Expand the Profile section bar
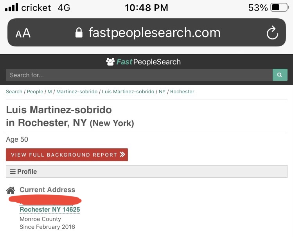The height and width of the screenshot is (237, 293). click(x=146, y=171)
